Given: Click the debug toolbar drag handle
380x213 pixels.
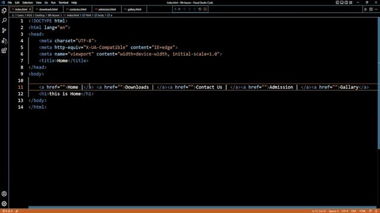Looking at the screenshot, I should point(175,9).
